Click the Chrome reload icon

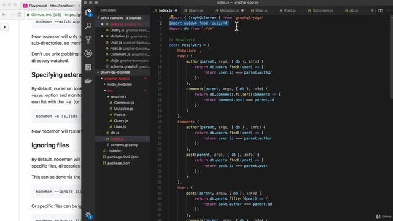(x=19, y=15)
